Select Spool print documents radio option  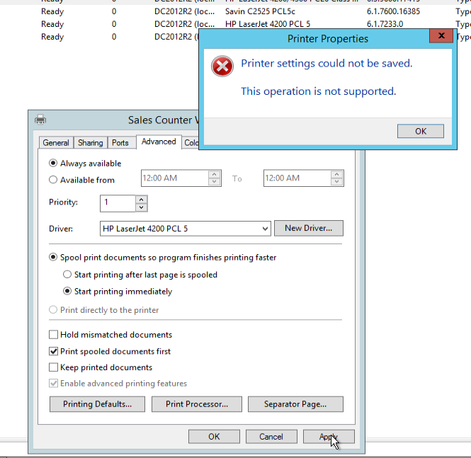53,257
